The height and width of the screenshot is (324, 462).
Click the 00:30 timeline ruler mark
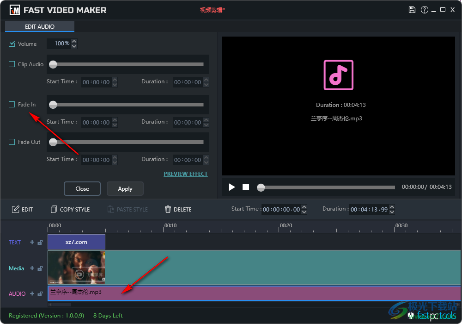pos(401,225)
